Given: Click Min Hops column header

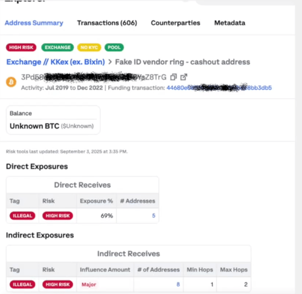Looking at the screenshot, I should pyautogui.click(x=200, y=270).
